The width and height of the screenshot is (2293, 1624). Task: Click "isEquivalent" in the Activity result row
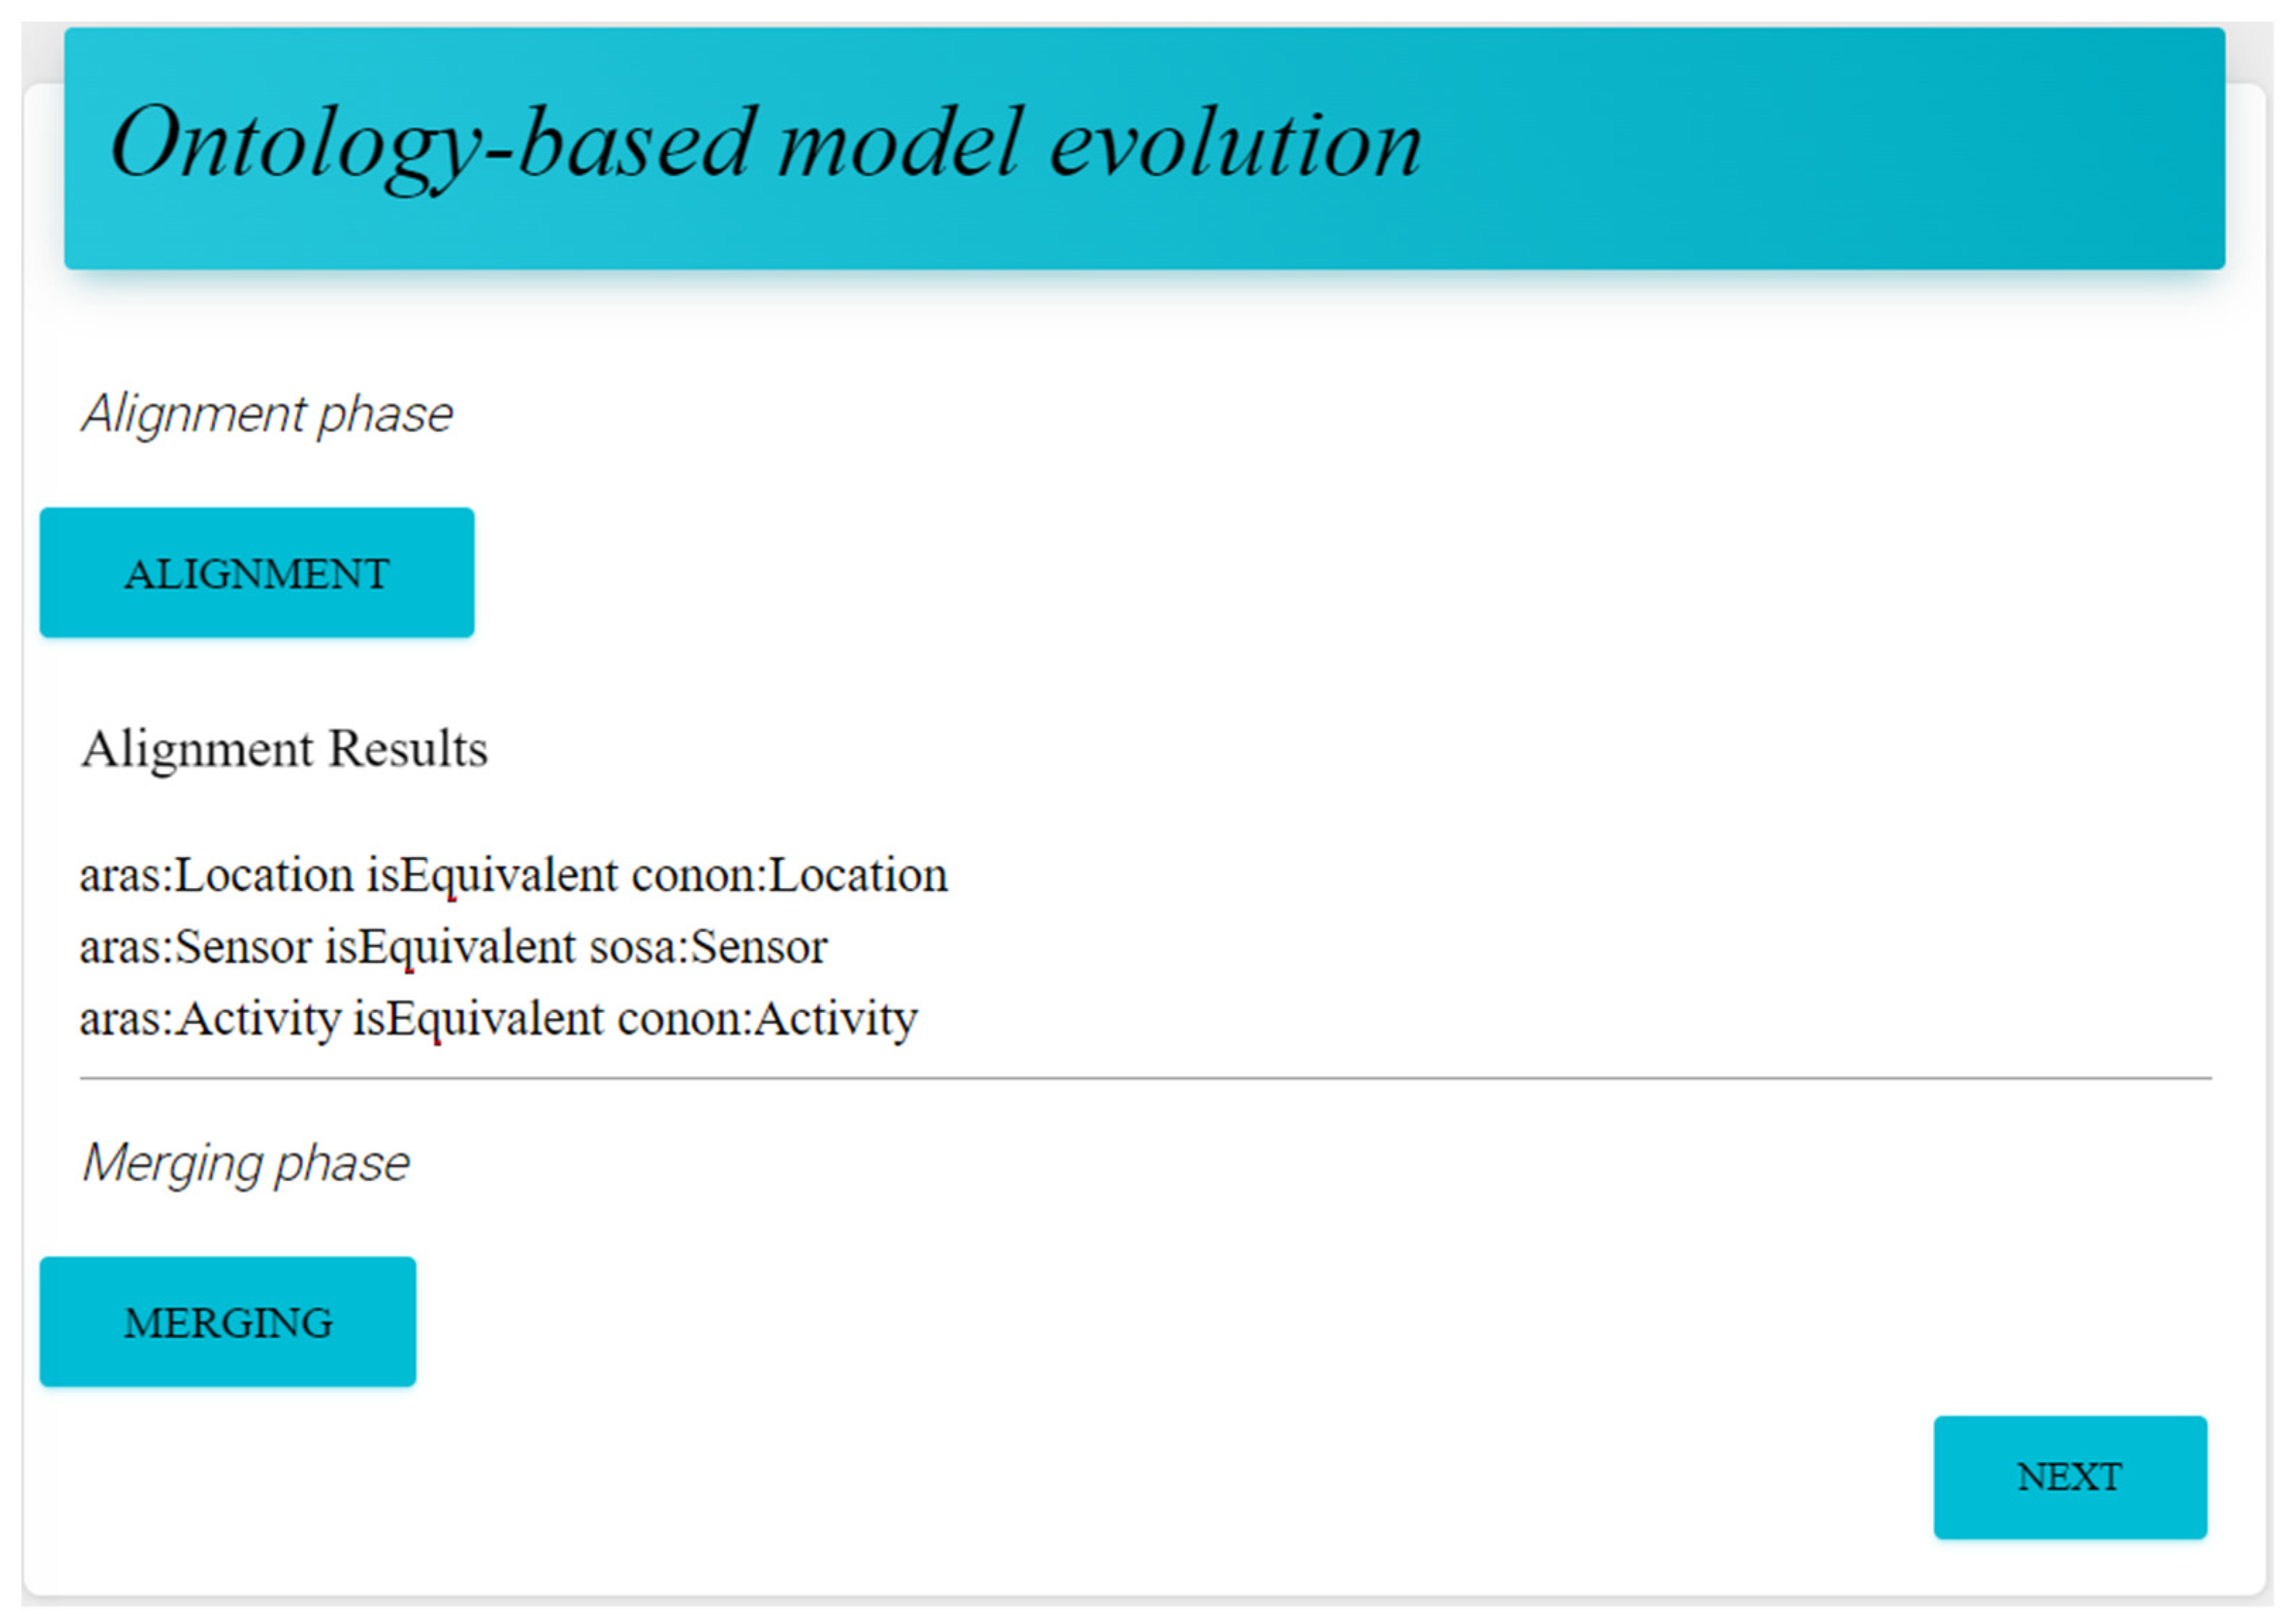tap(478, 1019)
